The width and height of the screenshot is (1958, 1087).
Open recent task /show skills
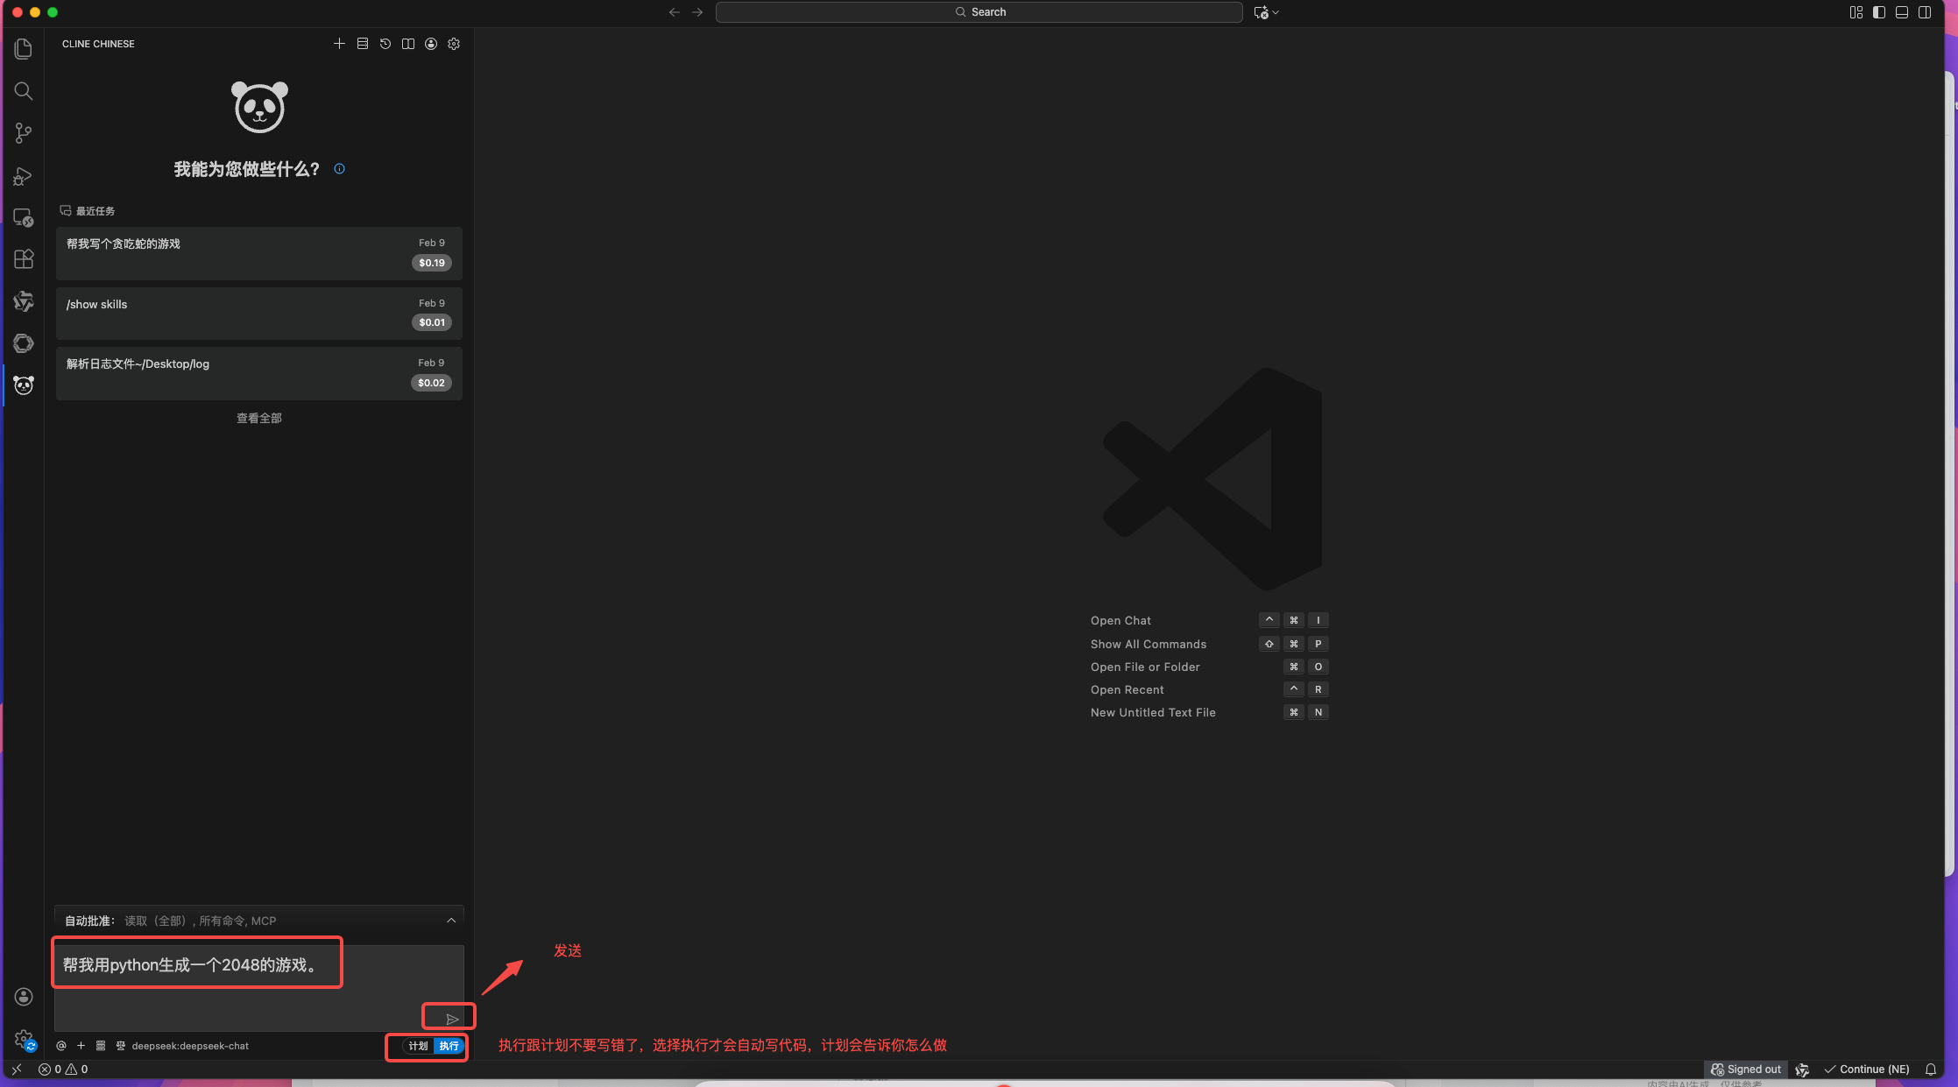(x=258, y=314)
